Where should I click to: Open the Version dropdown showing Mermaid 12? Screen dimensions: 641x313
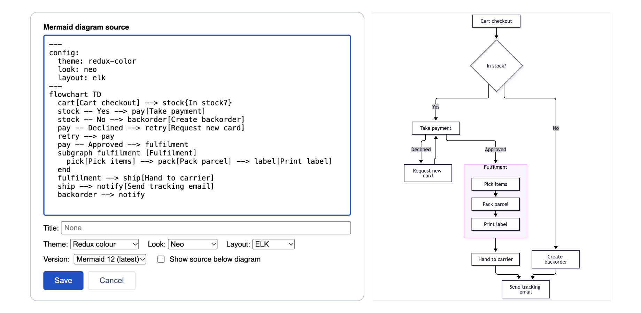(110, 259)
